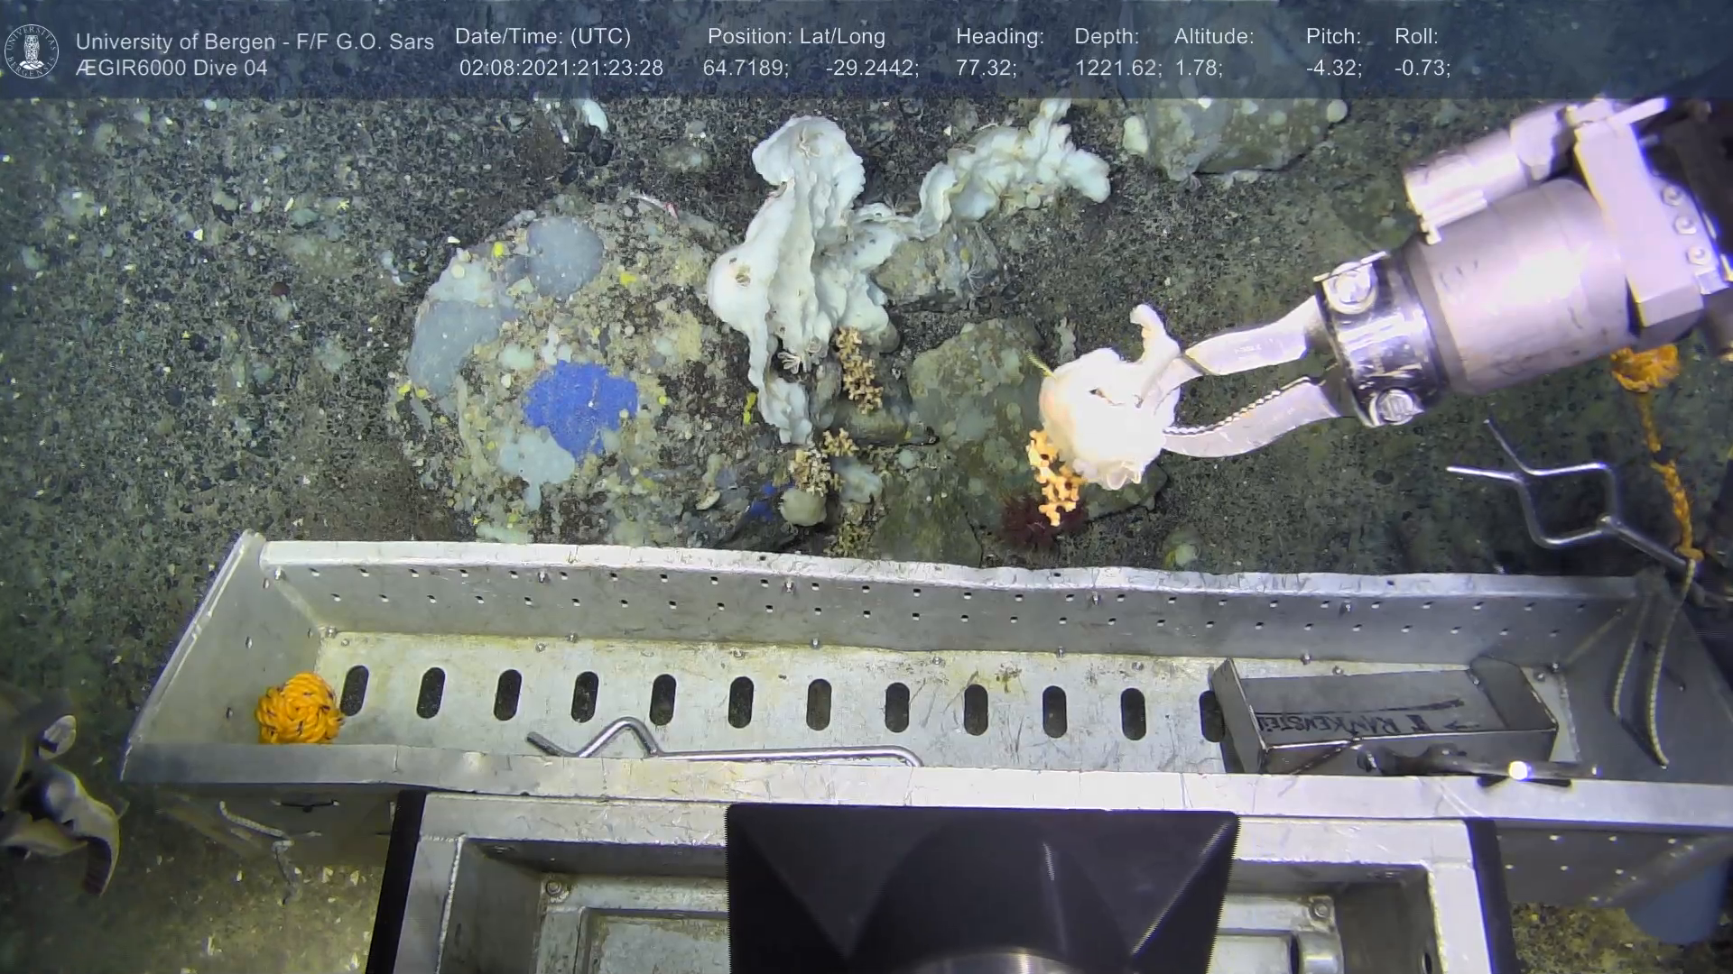This screenshot has width=1733, height=974.
Task: Click the Roll value -0.73
Action: pyautogui.click(x=1422, y=69)
